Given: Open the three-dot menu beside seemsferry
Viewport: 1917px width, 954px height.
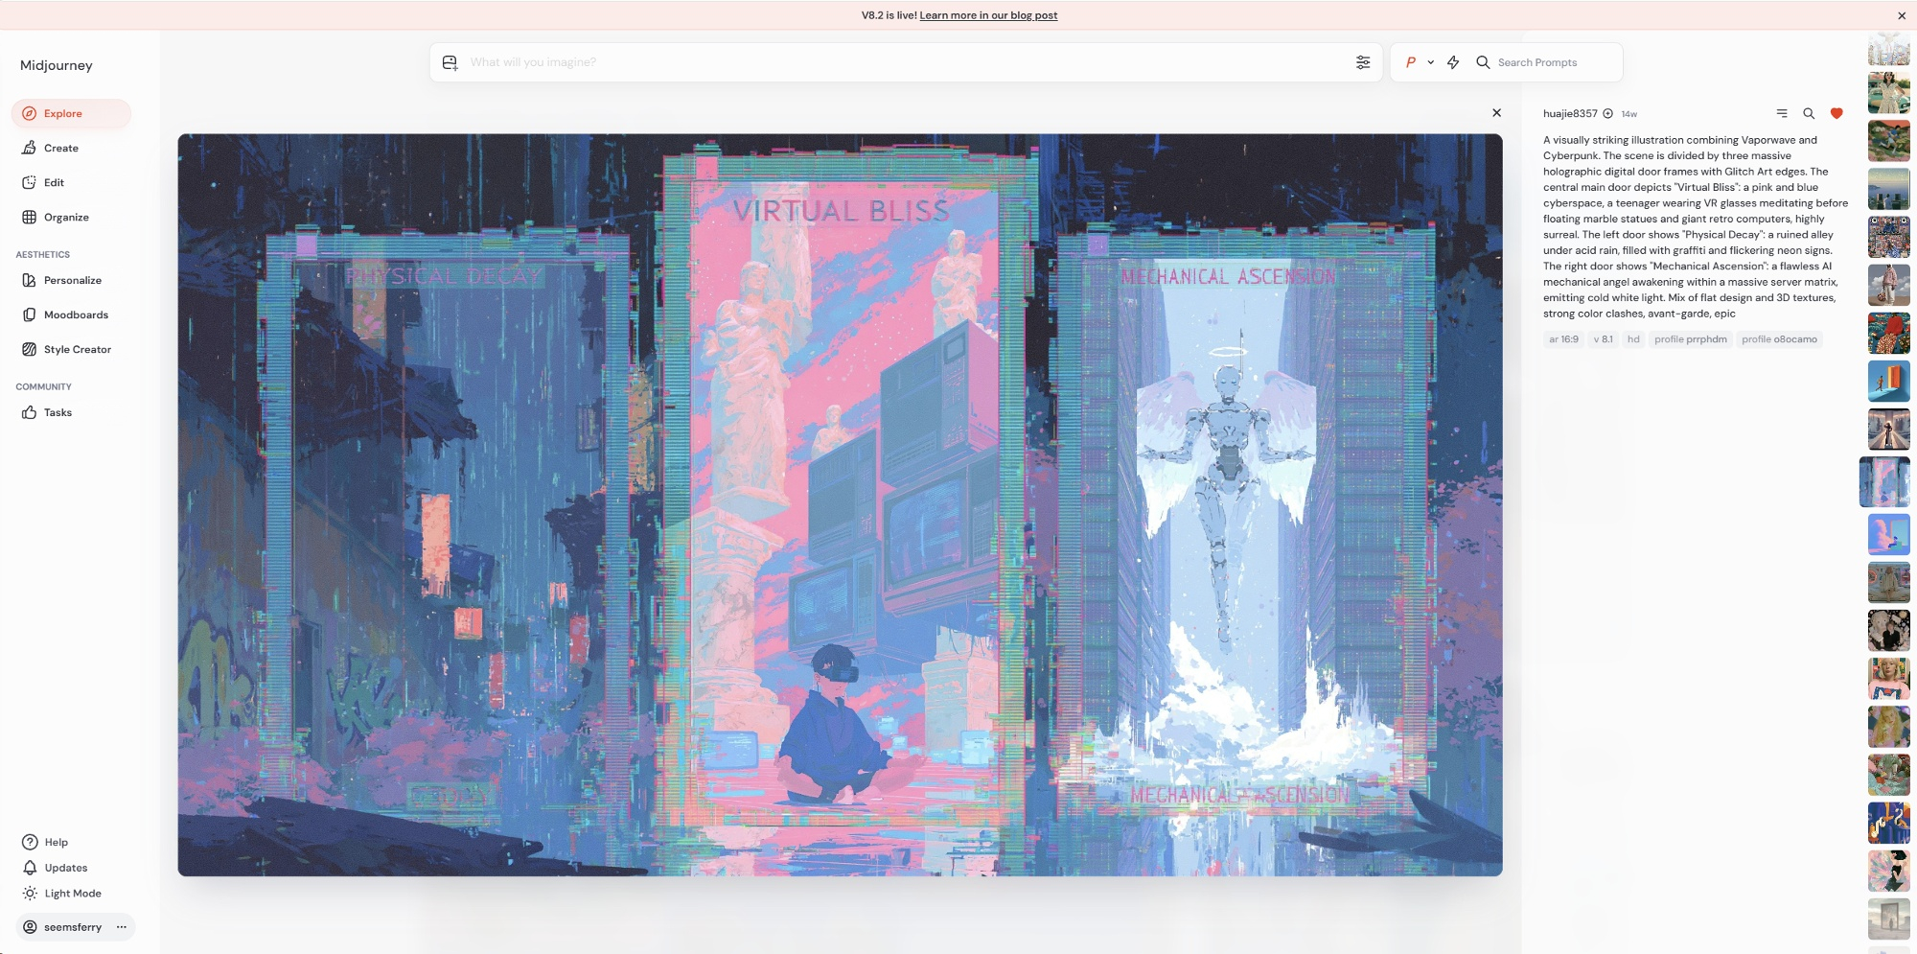Looking at the screenshot, I should coord(122,927).
